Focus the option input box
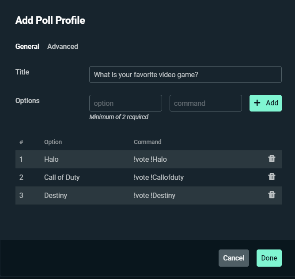Viewport: 295px width, 279px height. pyautogui.click(x=125, y=103)
